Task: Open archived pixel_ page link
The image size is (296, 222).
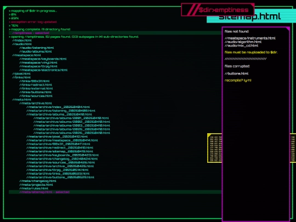Action: [57, 136]
